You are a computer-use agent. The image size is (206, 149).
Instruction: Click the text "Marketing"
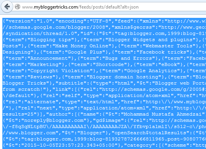pos(44,64)
